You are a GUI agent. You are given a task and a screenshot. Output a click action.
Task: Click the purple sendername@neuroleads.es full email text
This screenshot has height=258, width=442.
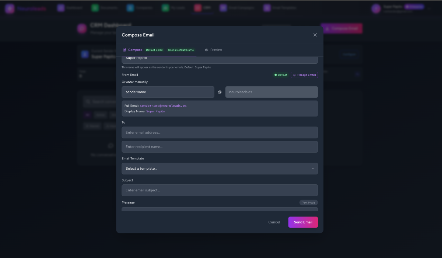[x=163, y=106]
